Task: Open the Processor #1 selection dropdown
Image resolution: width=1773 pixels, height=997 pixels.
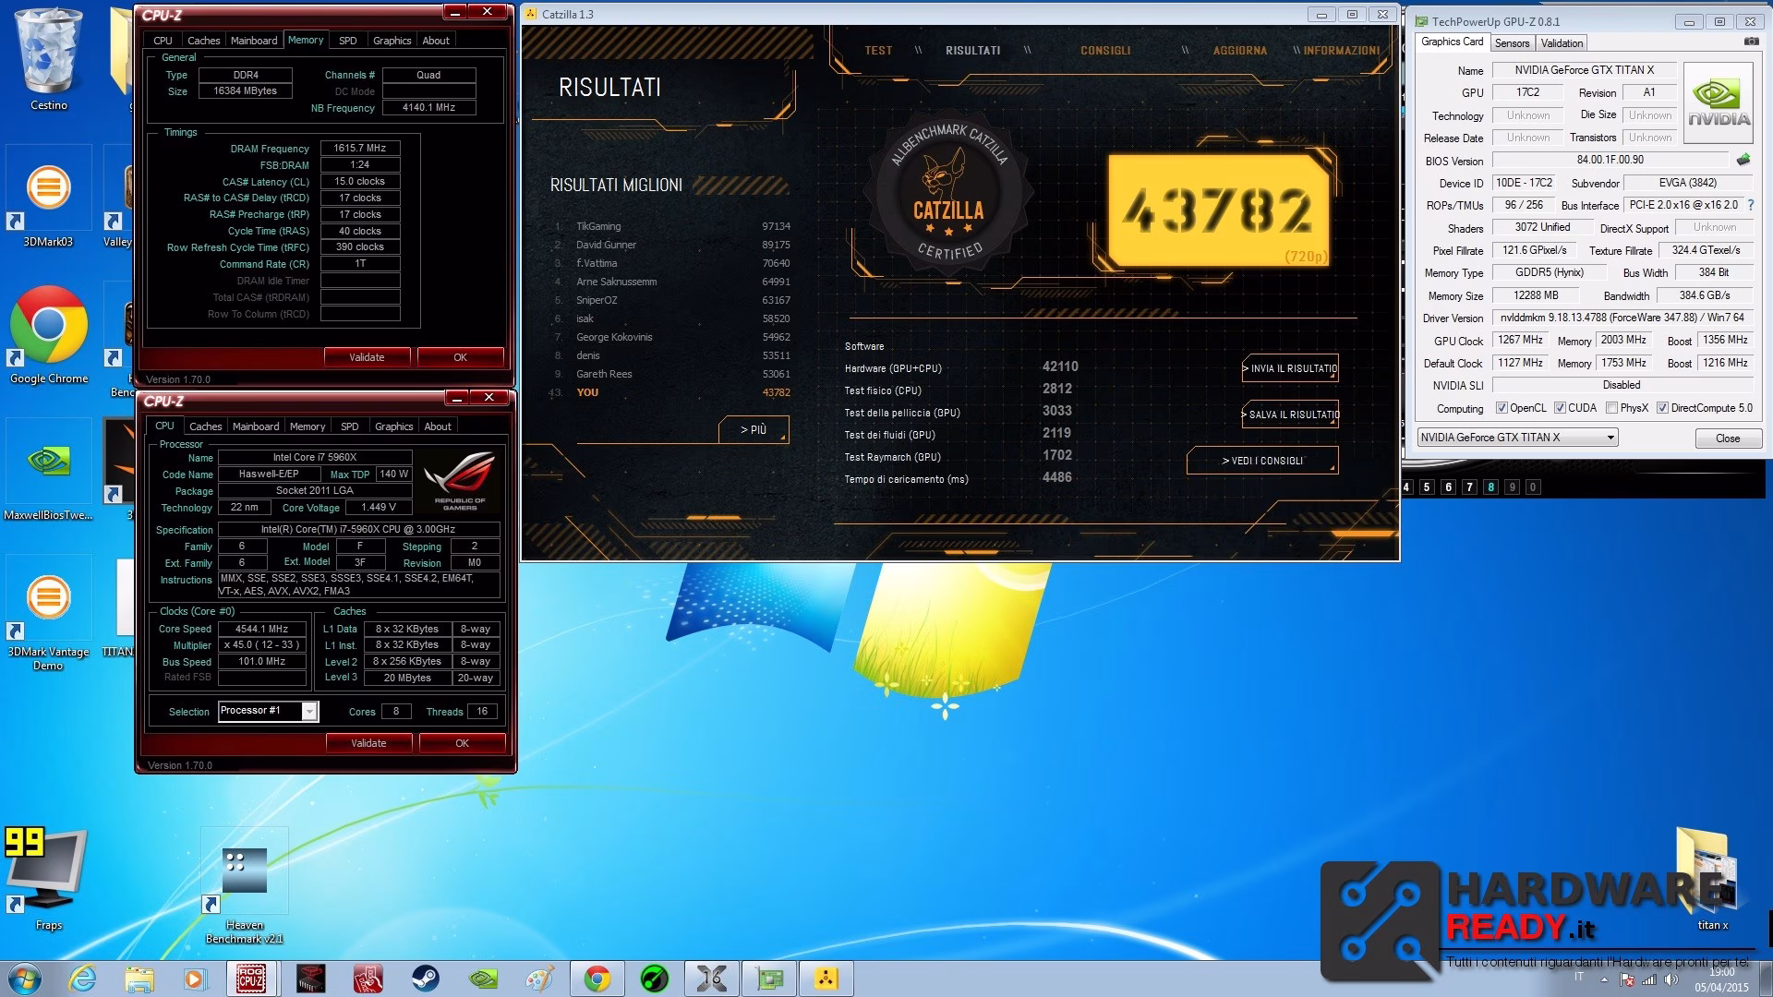Action: (x=268, y=711)
